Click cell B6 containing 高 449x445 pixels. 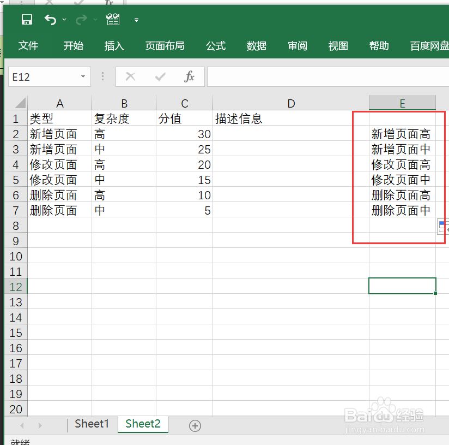[x=124, y=195]
